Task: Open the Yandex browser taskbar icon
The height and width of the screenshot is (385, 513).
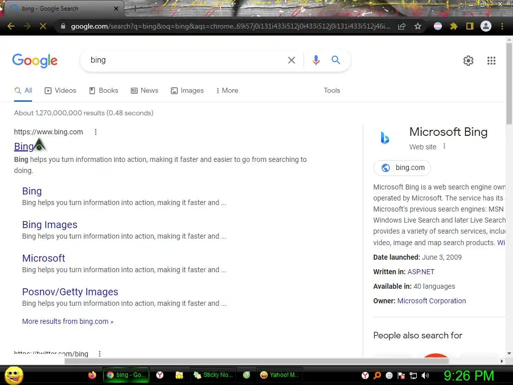Action: [x=160, y=375]
